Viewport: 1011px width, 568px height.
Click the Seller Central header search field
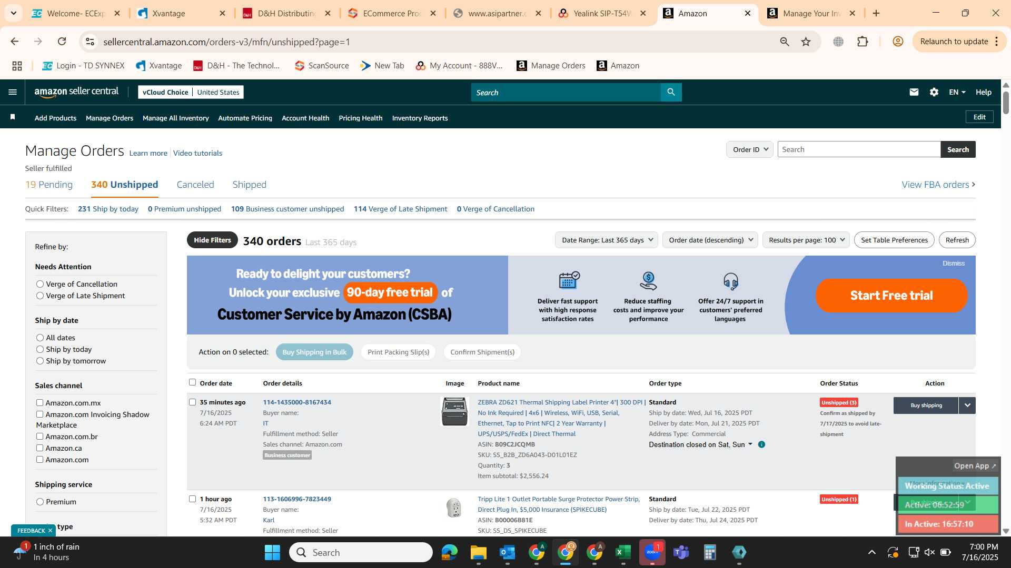566,92
